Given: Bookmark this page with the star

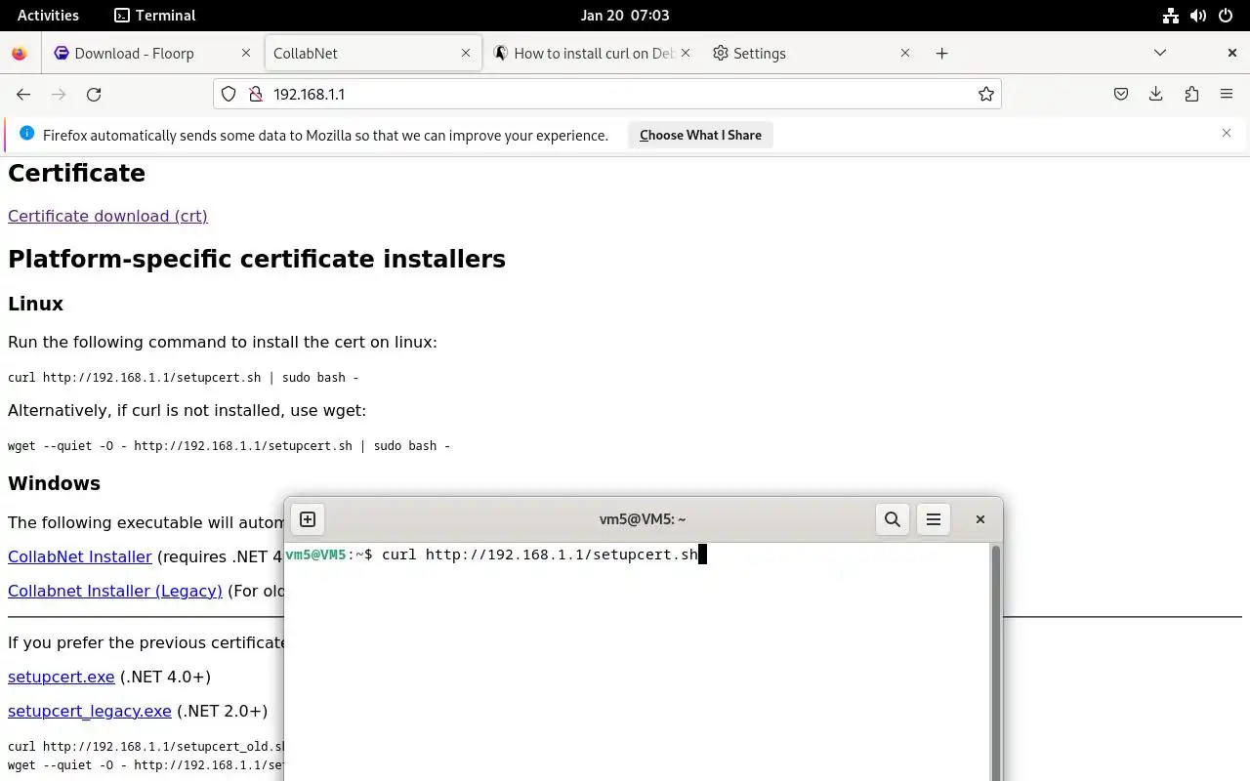Looking at the screenshot, I should point(986,95).
